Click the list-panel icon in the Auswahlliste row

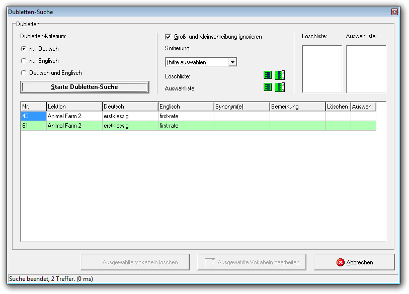280,87
